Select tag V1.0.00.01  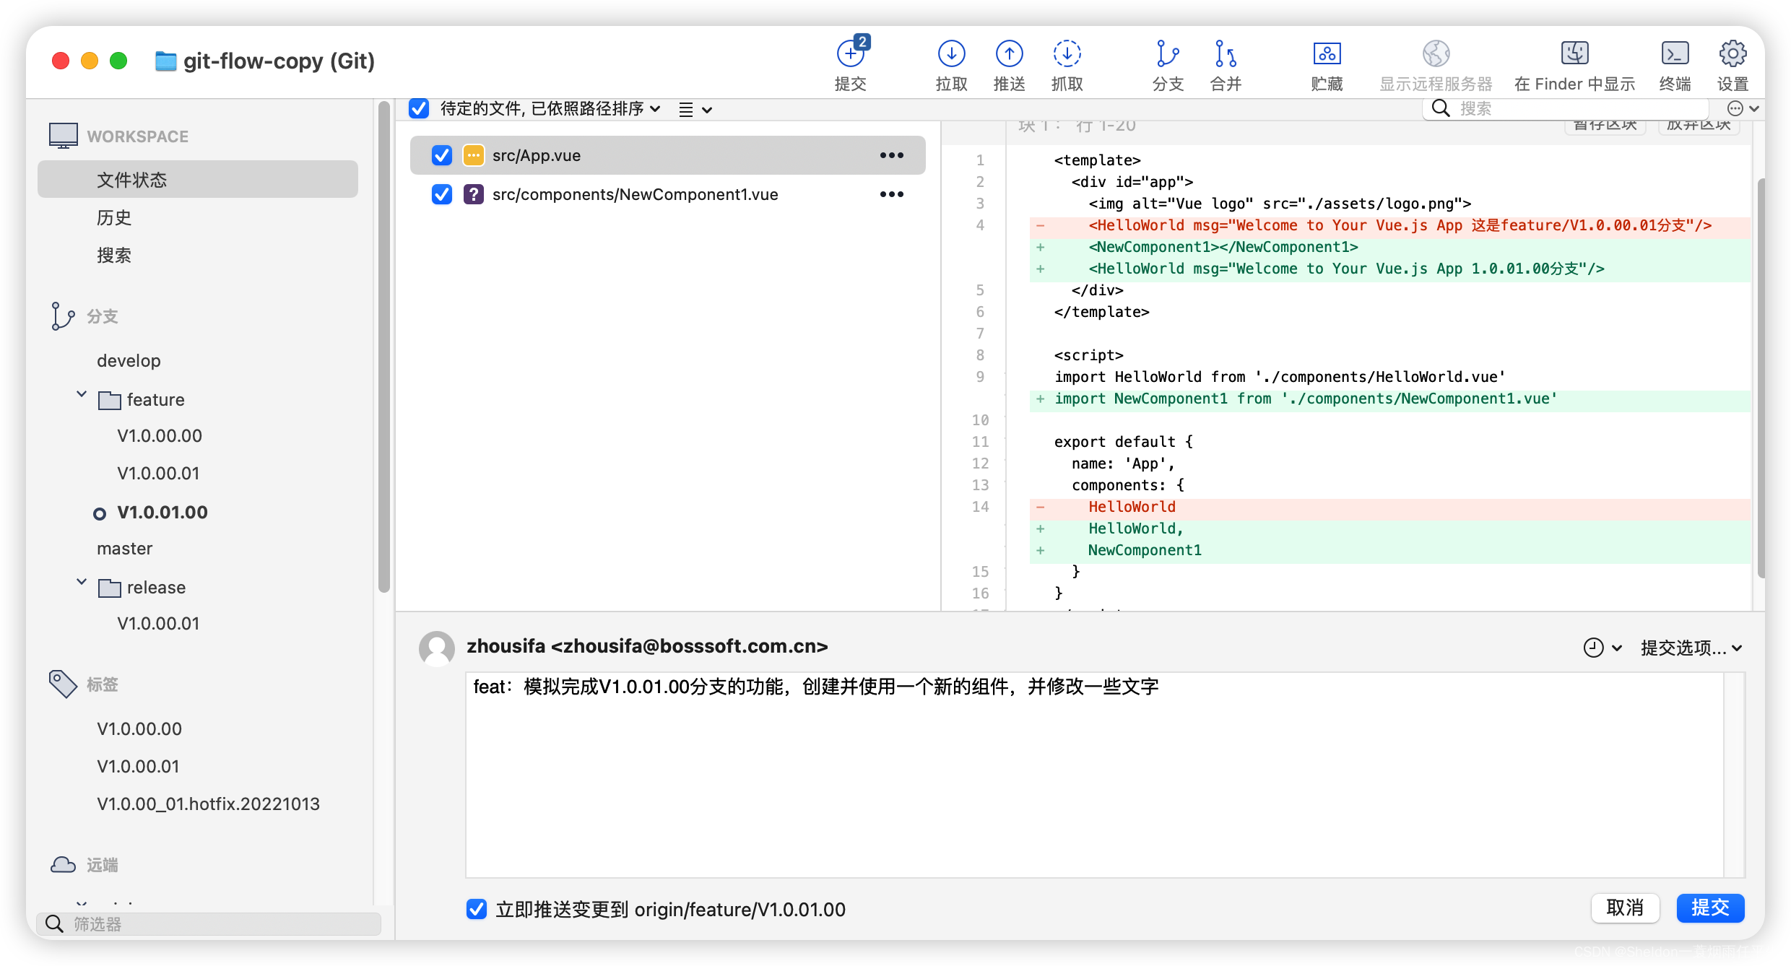138,766
